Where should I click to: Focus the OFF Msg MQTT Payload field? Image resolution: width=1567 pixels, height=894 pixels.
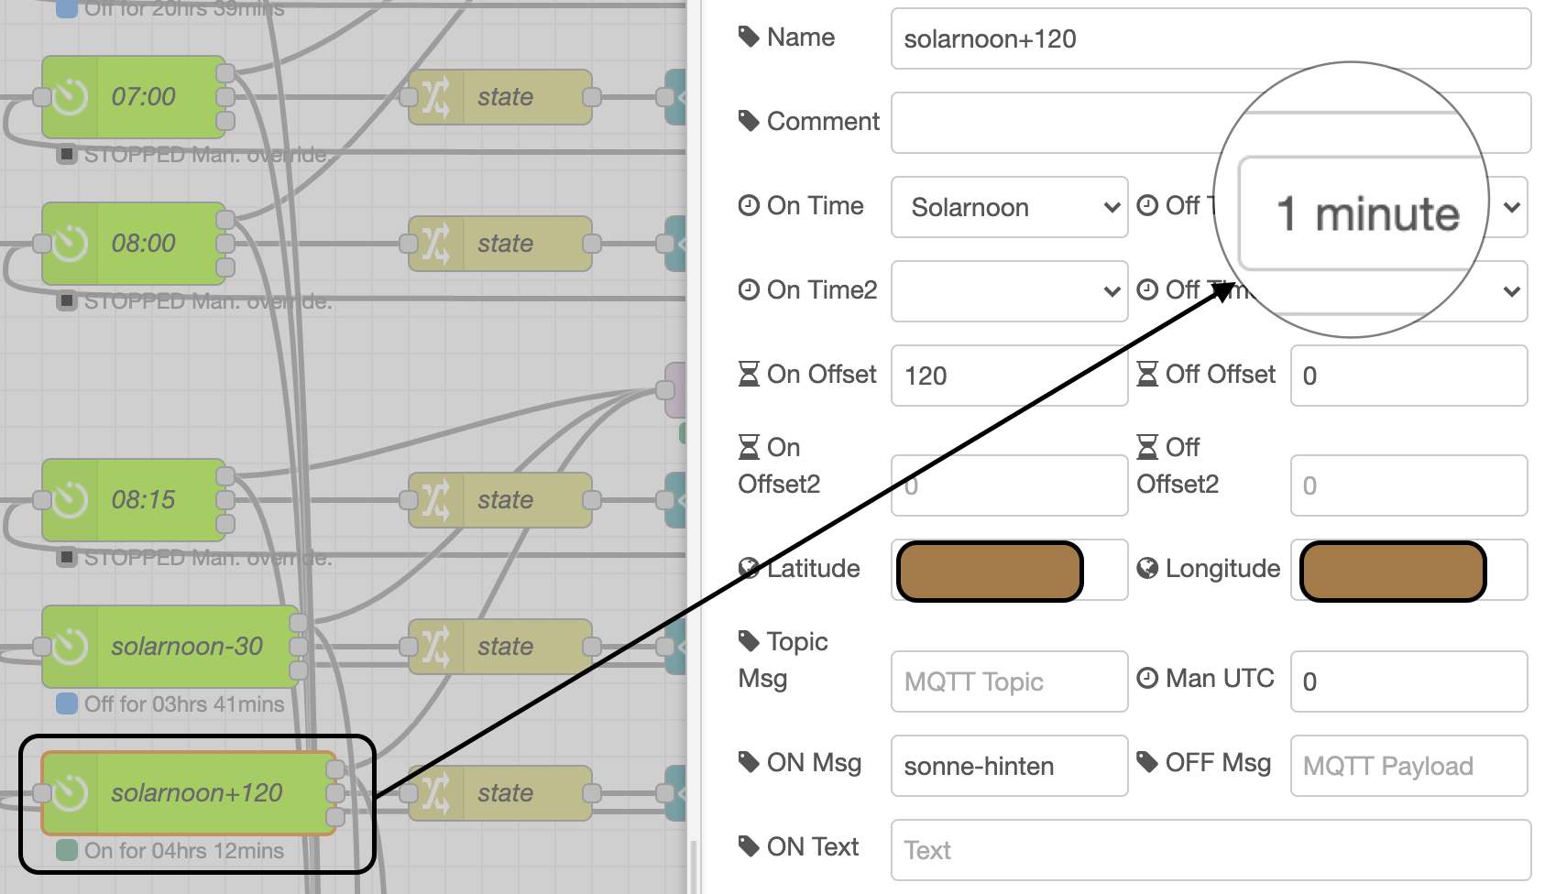click(x=1408, y=766)
